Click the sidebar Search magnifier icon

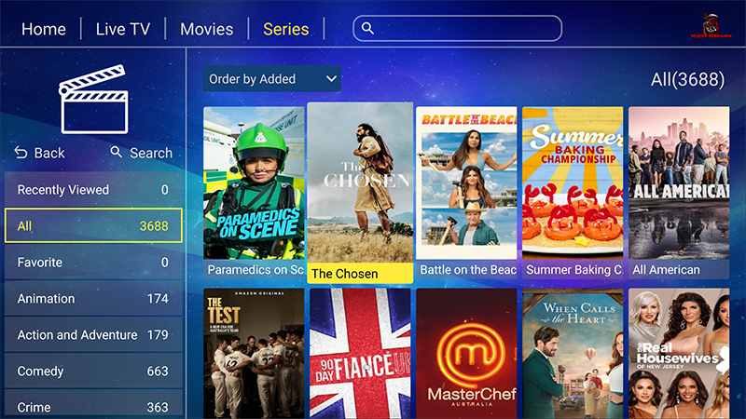click(x=116, y=152)
